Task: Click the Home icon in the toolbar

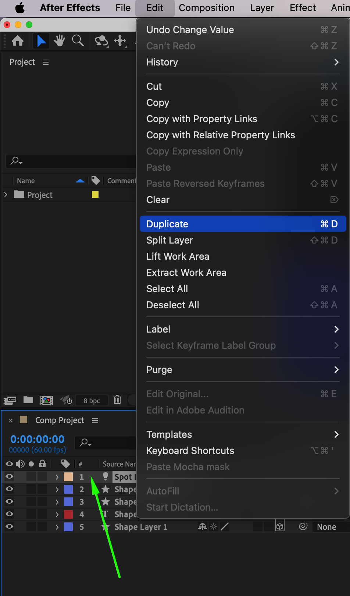Action: (x=18, y=41)
